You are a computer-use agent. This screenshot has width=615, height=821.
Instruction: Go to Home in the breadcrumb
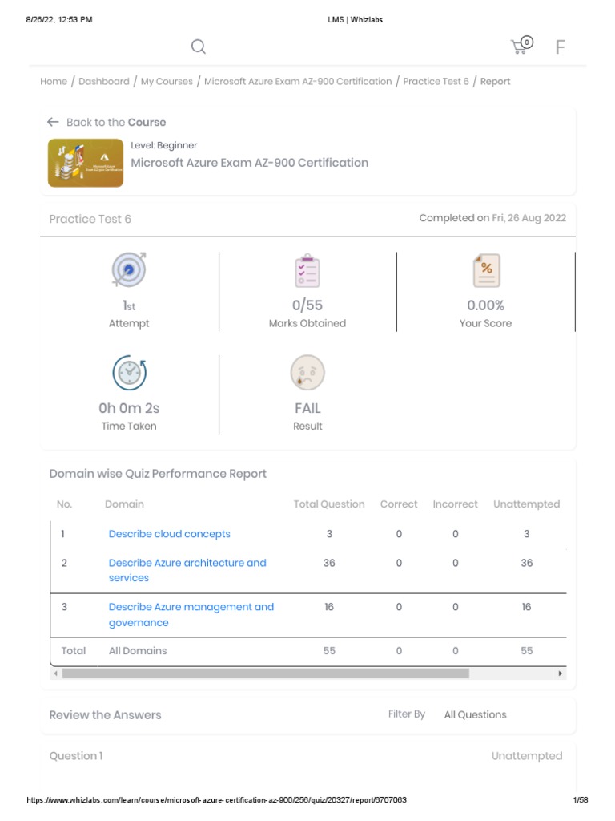coord(54,81)
